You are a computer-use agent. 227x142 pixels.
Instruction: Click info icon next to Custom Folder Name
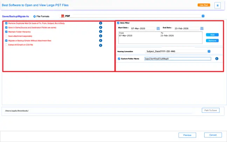(216, 59)
